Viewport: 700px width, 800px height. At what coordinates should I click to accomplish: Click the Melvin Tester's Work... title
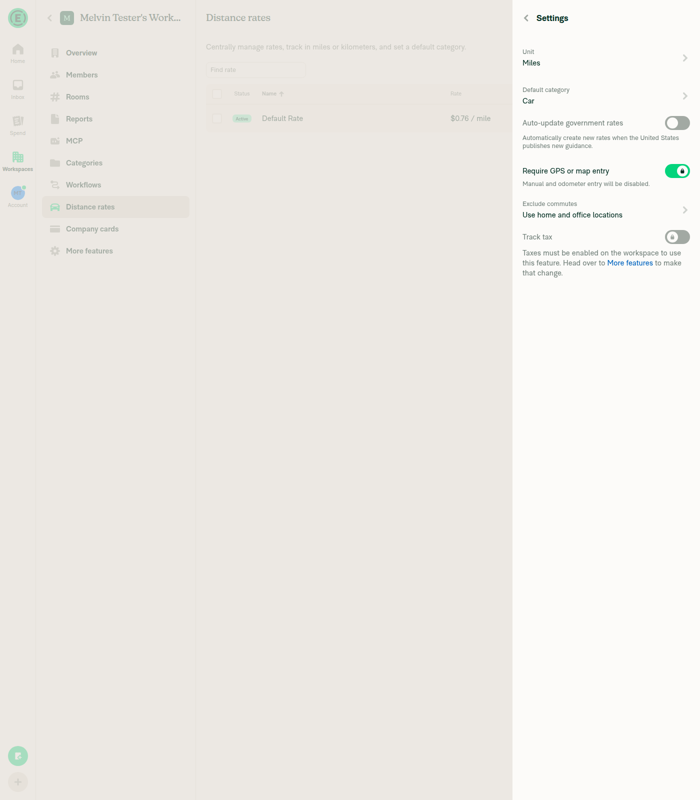coord(130,18)
